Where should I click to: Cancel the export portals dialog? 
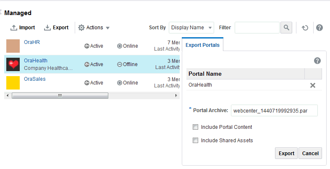311,154
